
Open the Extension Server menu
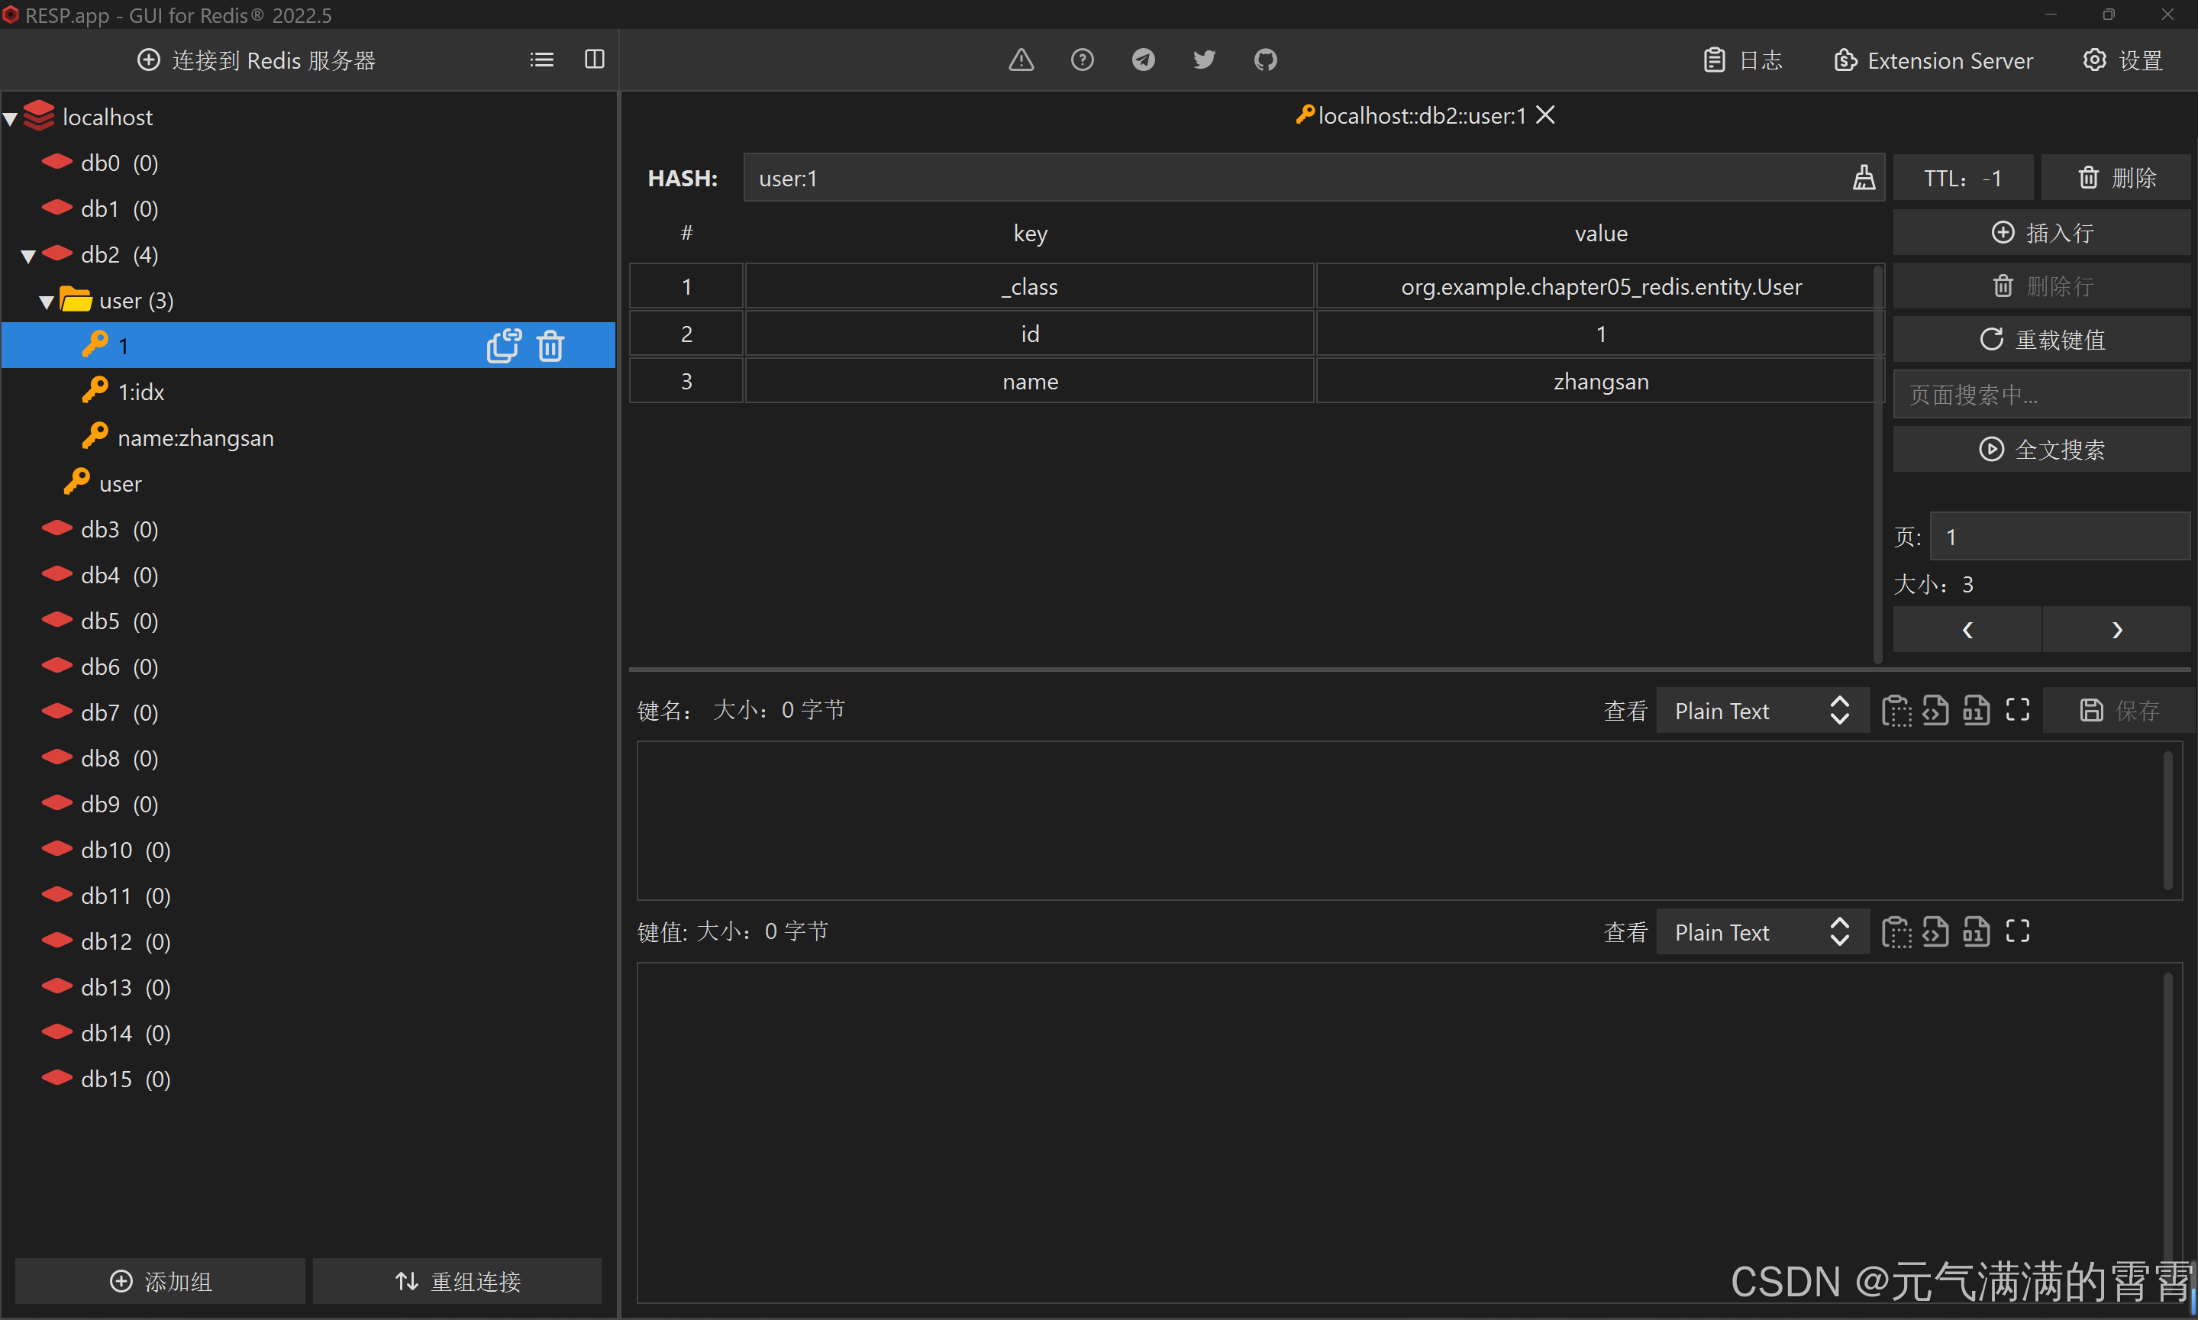coord(1934,60)
